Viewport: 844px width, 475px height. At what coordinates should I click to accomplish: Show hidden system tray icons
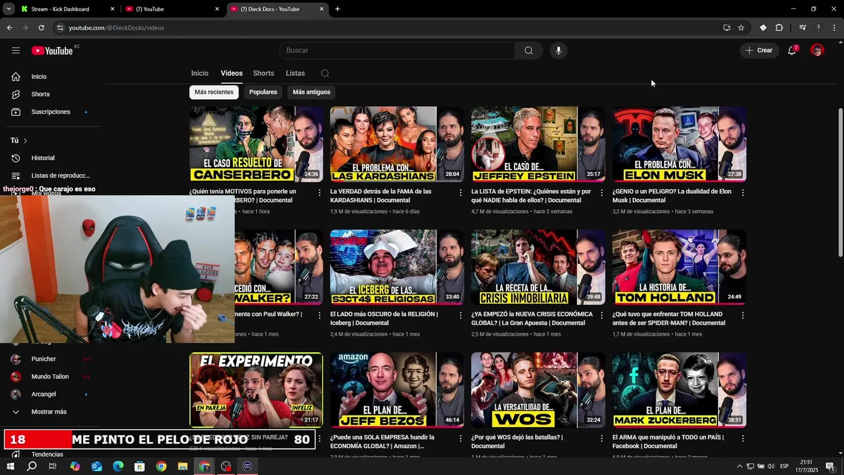(739, 466)
